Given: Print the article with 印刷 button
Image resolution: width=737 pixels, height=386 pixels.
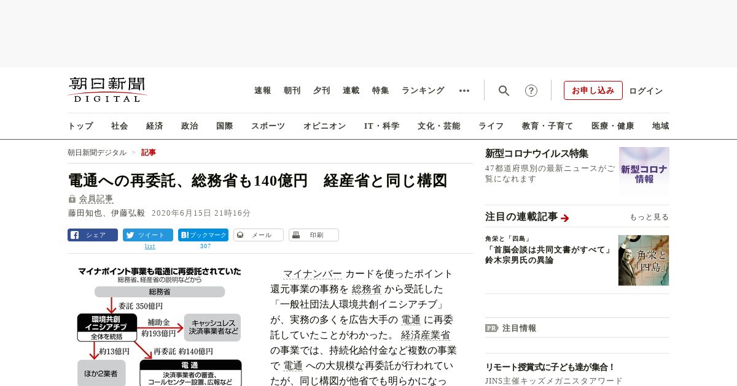Looking at the screenshot, I should (314, 235).
